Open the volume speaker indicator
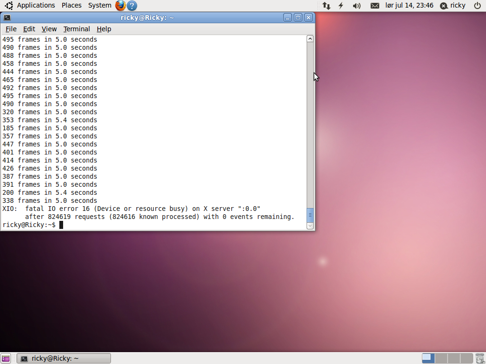The image size is (486, 364). [357, 6]
